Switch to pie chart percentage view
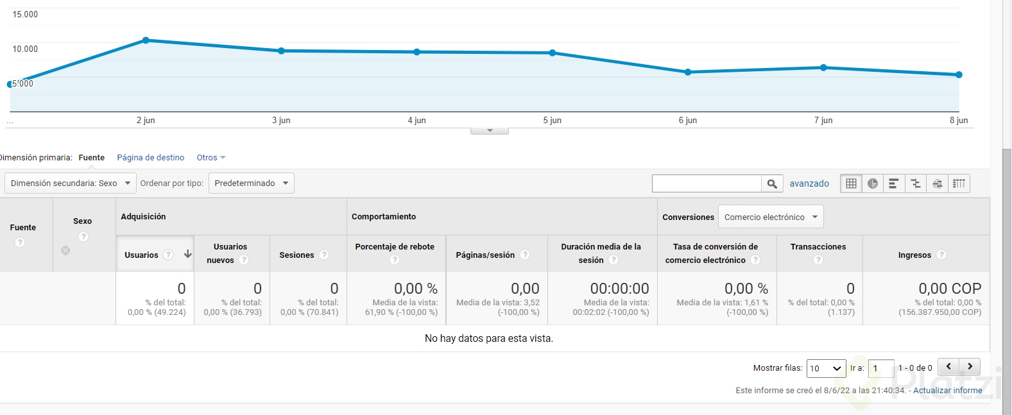This screenshot has height=415, width=1012. [873, 183]
